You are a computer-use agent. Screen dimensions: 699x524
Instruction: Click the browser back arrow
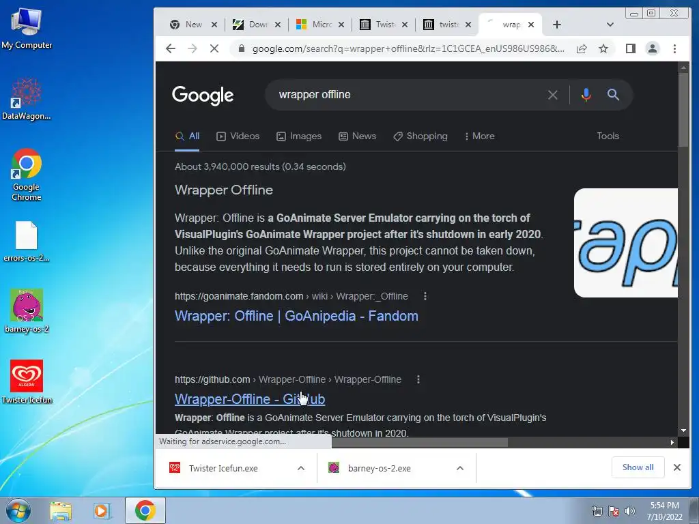coord(170,48)
